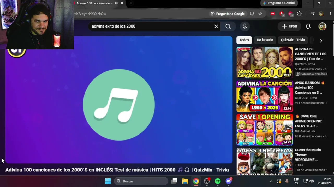The height and width of the screenshot is (187, 334).
Task: Open the ADIVINA 50 CANCIONES 2000 thumbnail
Action: coord(265,63)
